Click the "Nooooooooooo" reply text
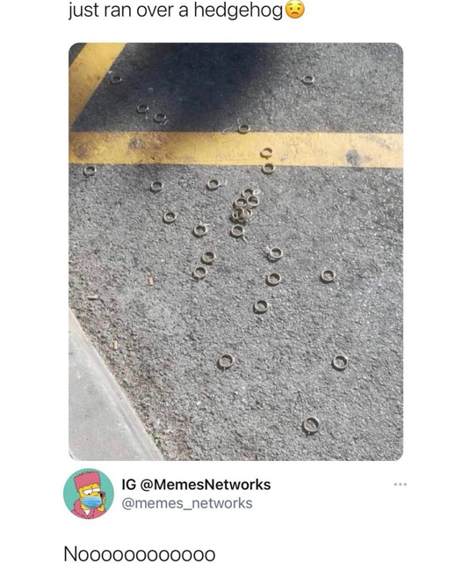This screenshot has height=563, width=463. 140,554
